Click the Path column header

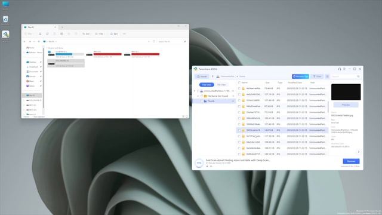313,82
